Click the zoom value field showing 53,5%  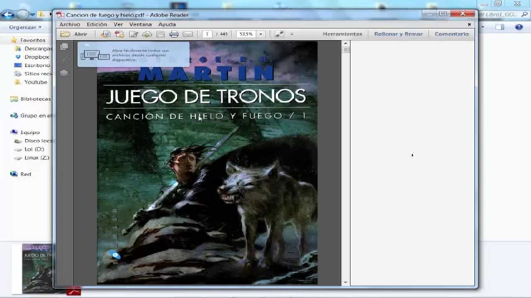coord(246,34)
